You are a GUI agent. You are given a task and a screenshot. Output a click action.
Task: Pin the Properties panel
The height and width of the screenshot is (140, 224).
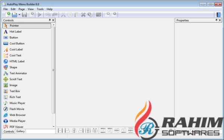(x=217, y=20)
